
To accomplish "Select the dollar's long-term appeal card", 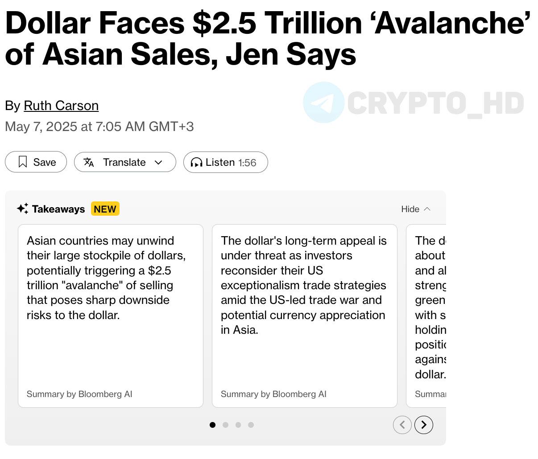I will click(305, 316).
